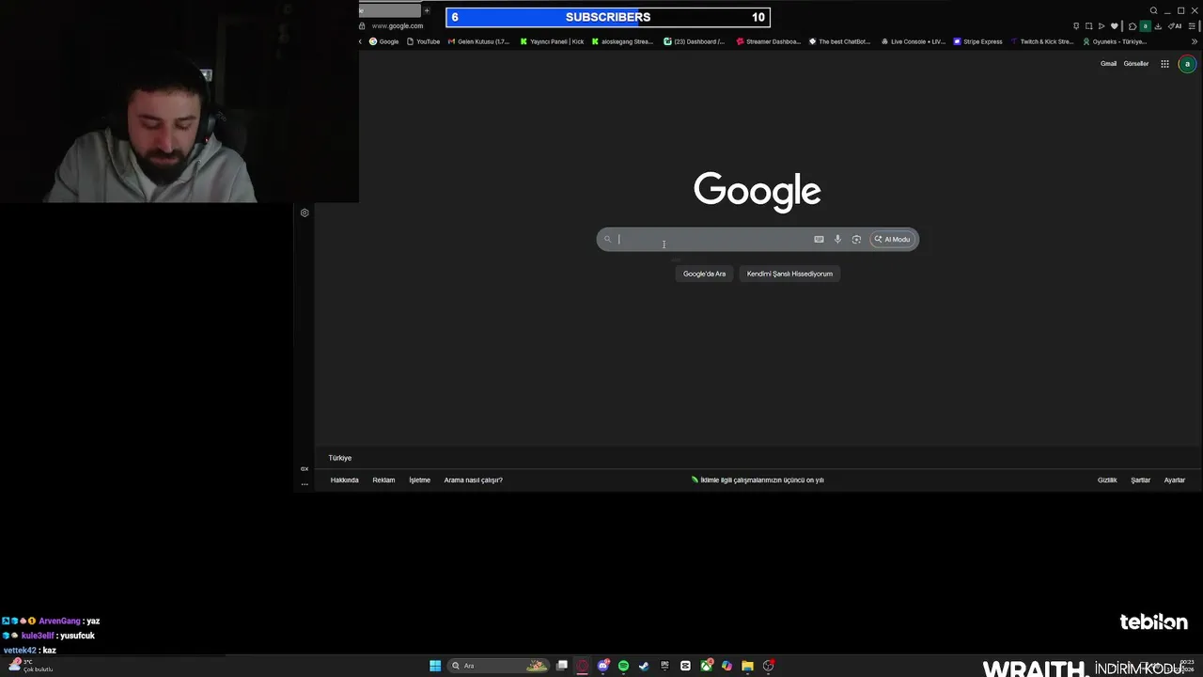Screen dimensions: 1203x677
Task: Open the aloskegang Stream bookmark
Action: (x=622, y=41)
